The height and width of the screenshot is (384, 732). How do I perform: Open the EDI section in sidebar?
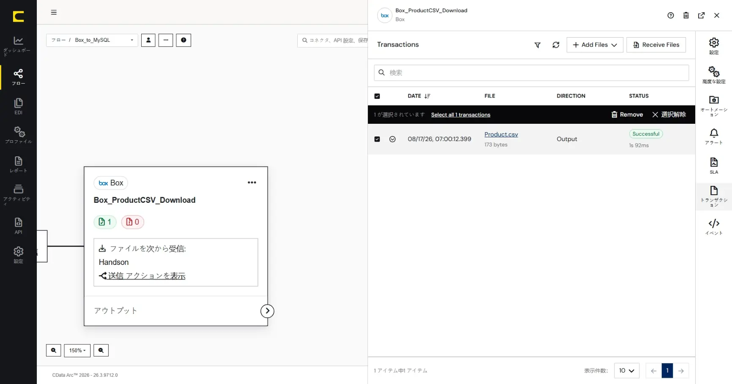coord(18,106)
